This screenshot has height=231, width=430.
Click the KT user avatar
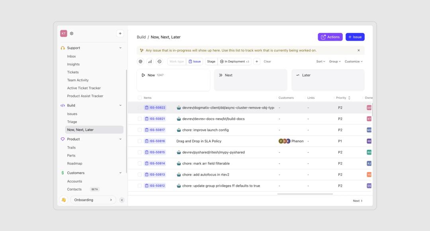[x=64, y=33]
